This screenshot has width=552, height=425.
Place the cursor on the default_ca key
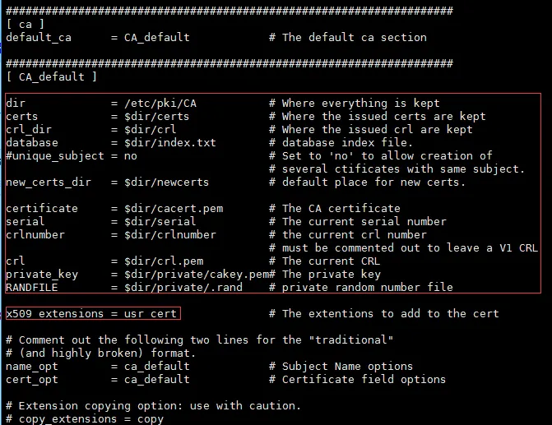(39, 38)
